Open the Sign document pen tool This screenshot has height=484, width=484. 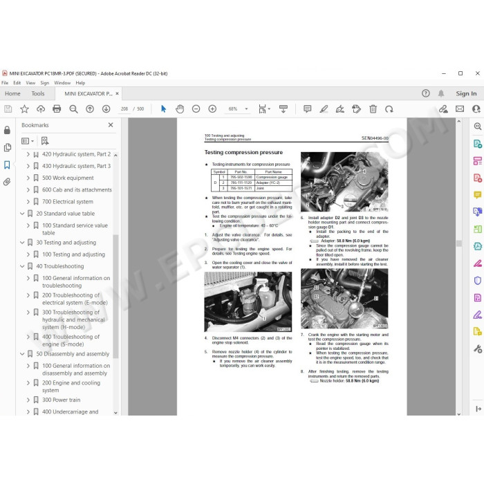(340, 109)
